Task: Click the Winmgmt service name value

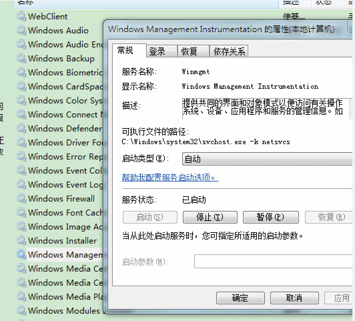Action: 196,72
